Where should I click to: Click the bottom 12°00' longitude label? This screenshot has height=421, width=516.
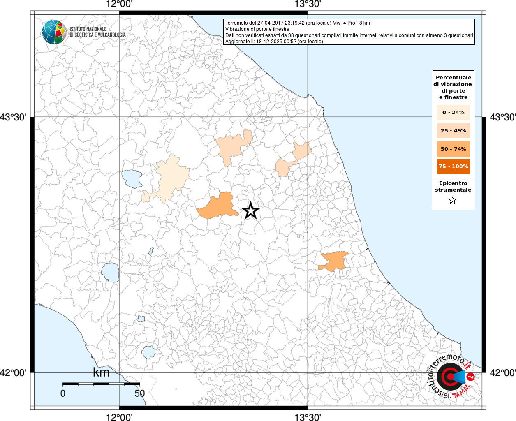pos(119,417)
